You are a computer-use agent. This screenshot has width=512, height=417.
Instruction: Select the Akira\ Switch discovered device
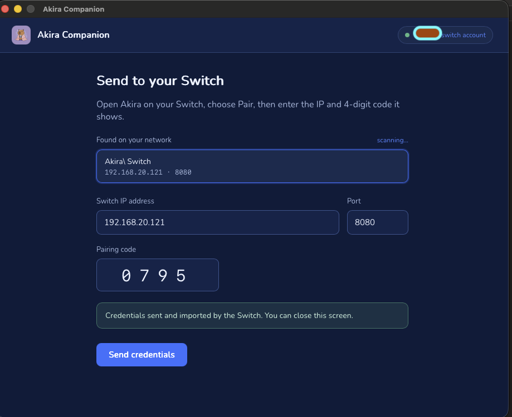252,166
